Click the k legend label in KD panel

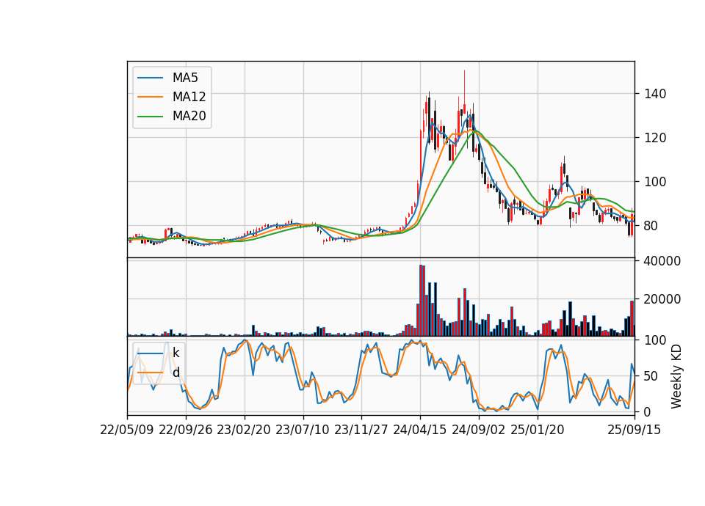click(x=176, y=353)
